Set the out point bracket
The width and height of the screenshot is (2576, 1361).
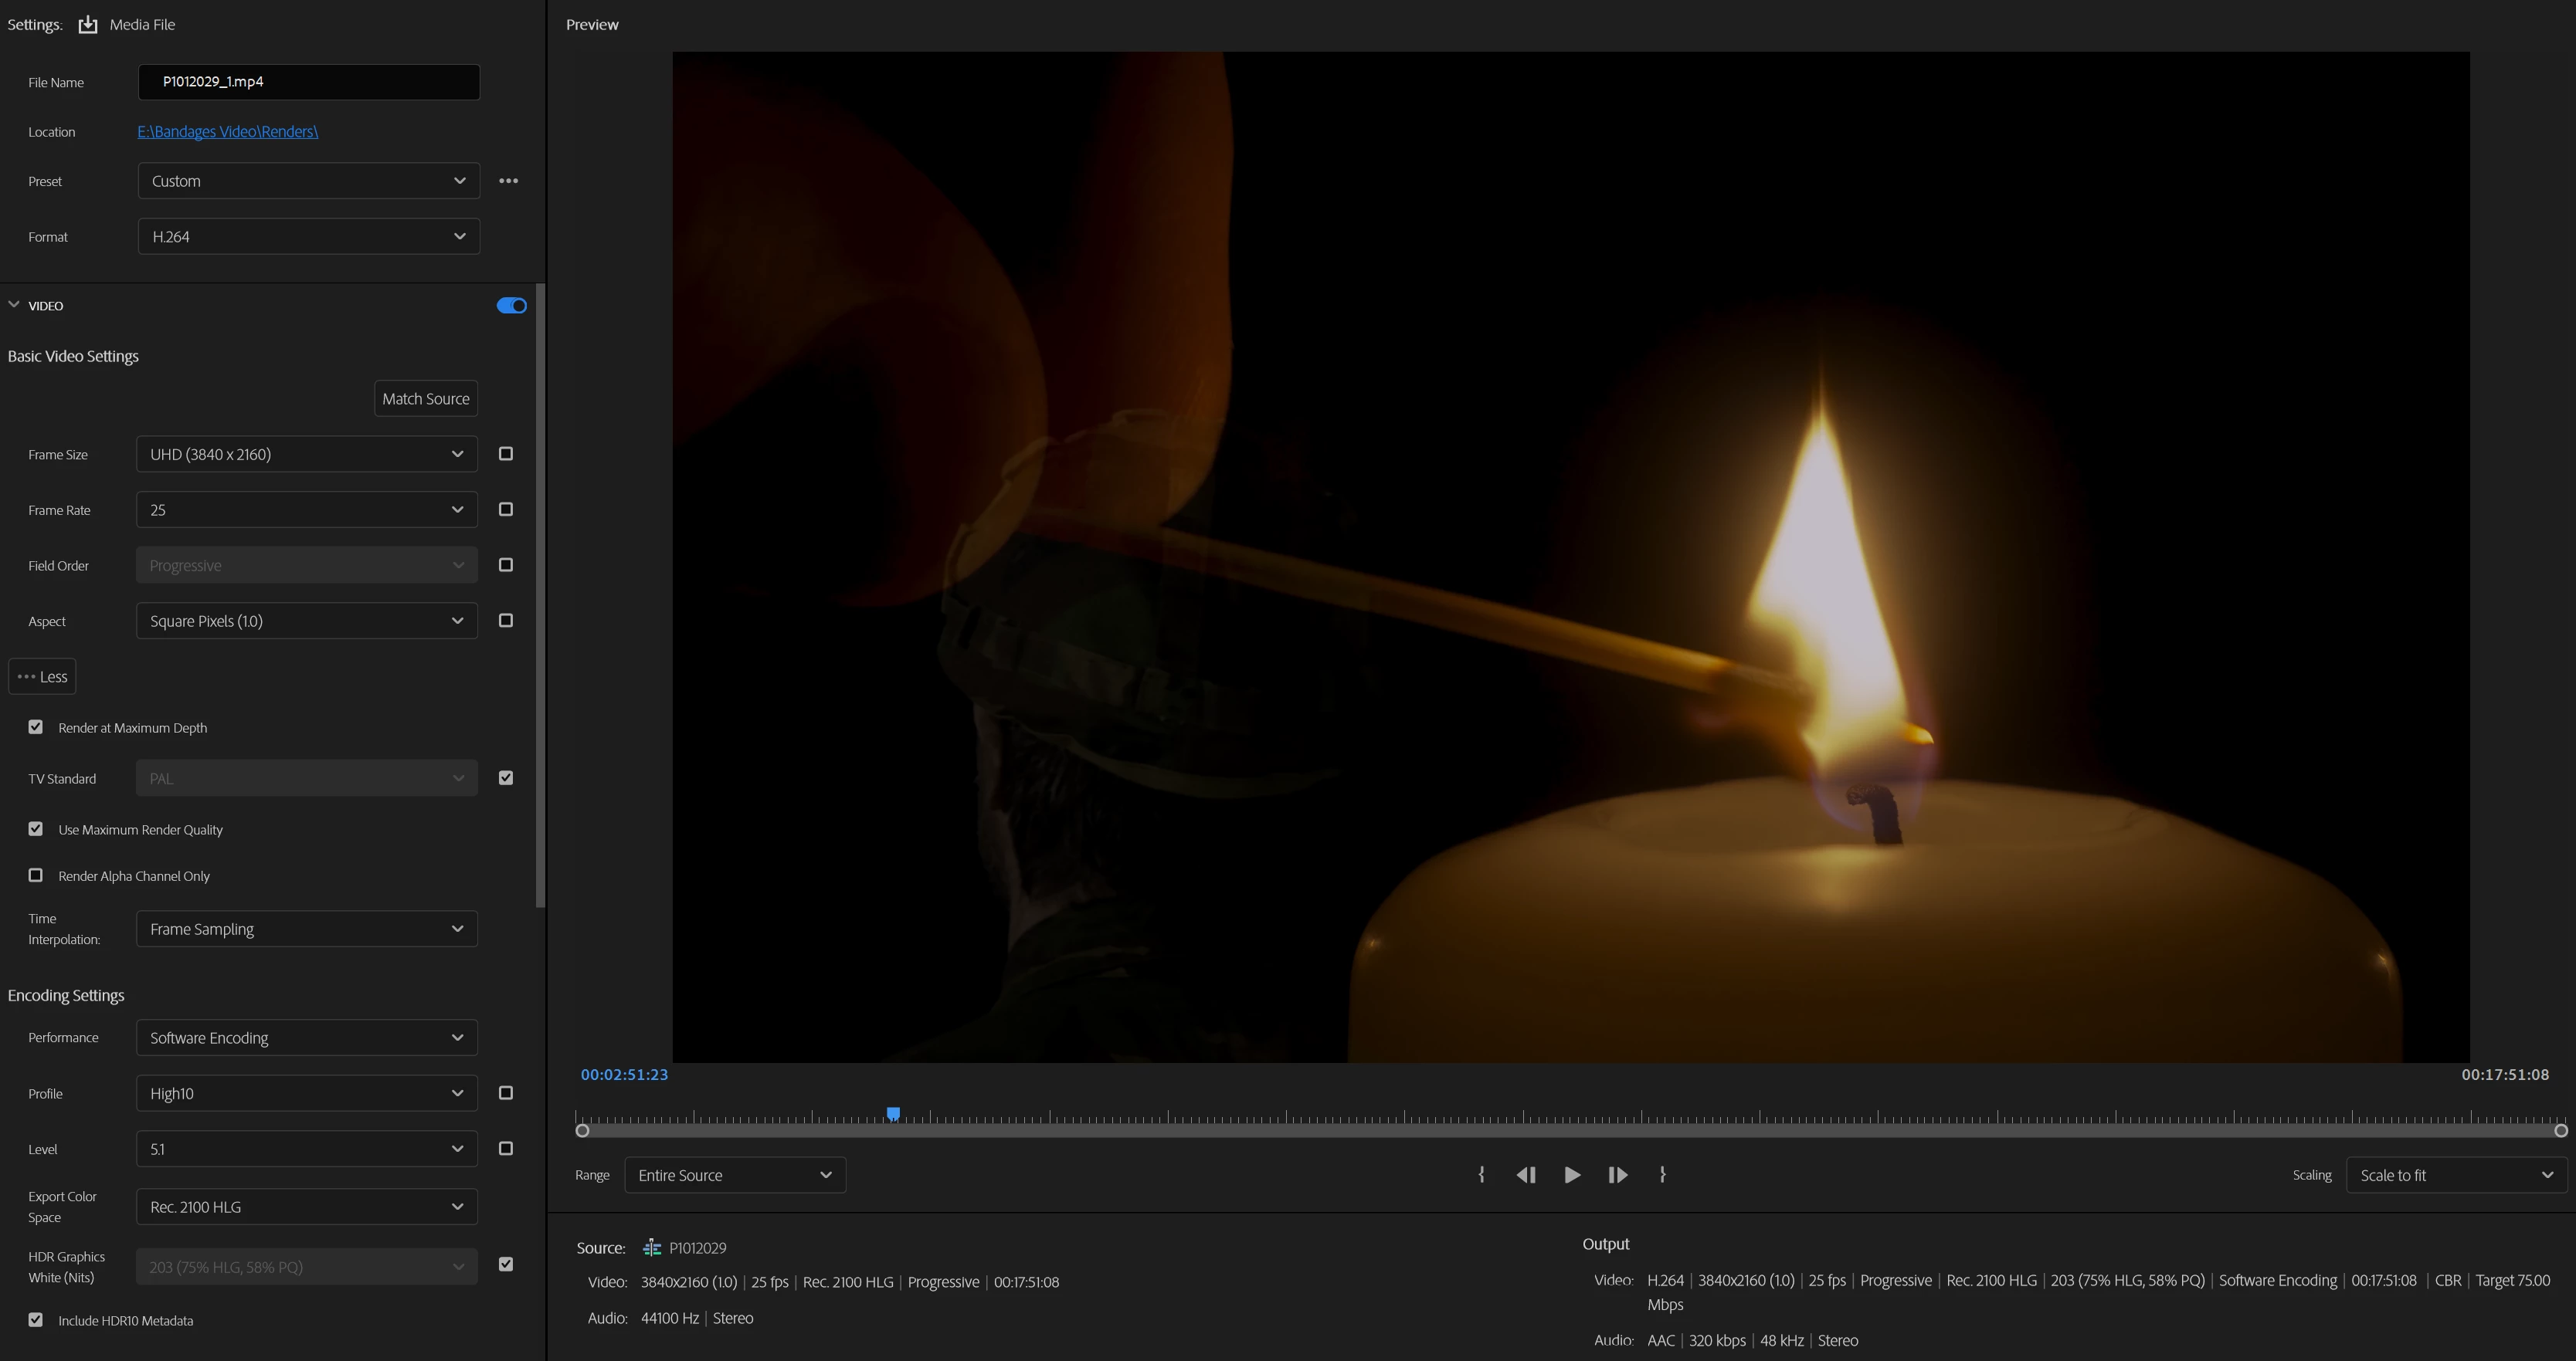point(1663,1175)
